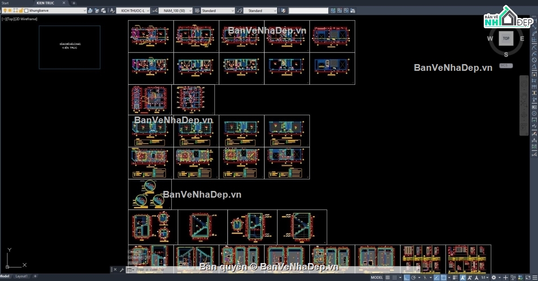Toggle lineweight display in status bar
Image resolution: width=538 pixels, height=281 pixels.
[455, 277]
